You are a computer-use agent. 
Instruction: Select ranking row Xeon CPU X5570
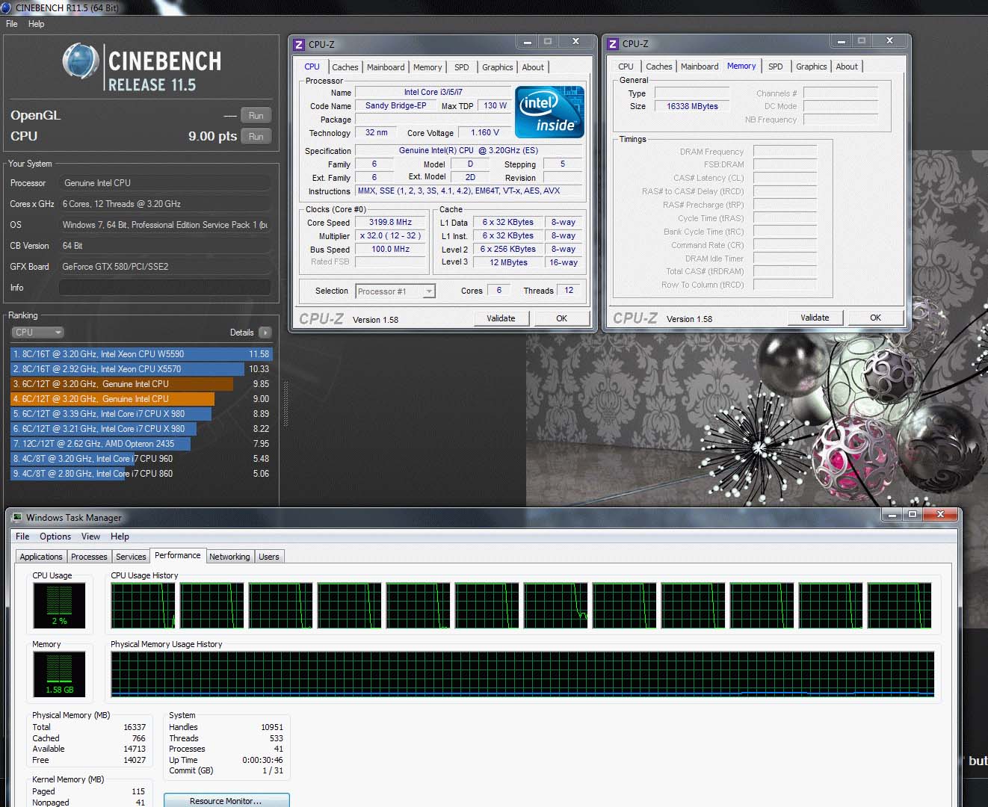[141, 369]
